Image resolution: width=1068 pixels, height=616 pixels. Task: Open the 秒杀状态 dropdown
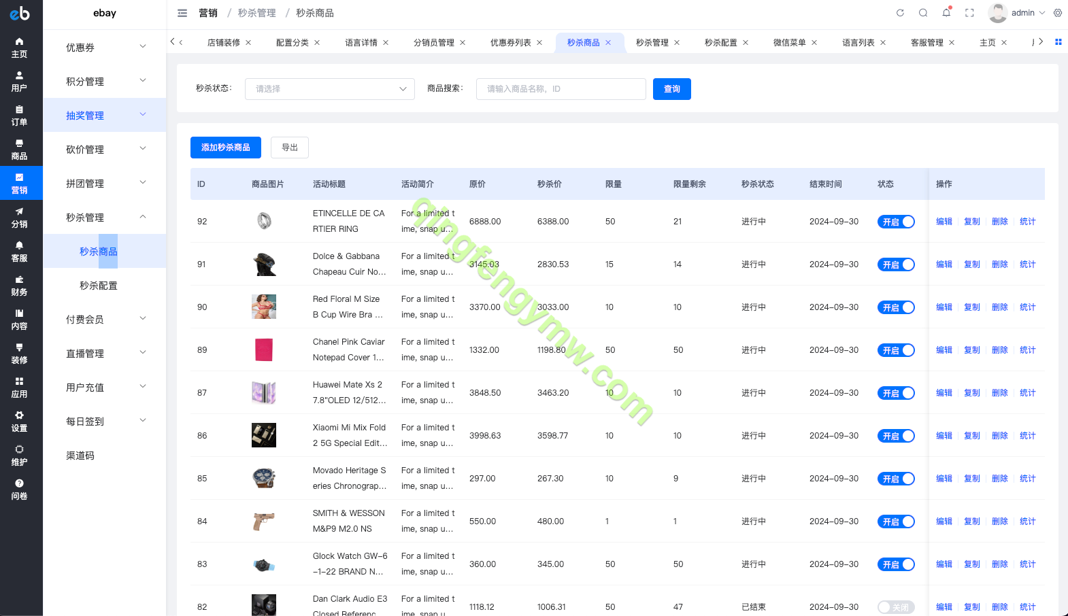click(330, 89)
